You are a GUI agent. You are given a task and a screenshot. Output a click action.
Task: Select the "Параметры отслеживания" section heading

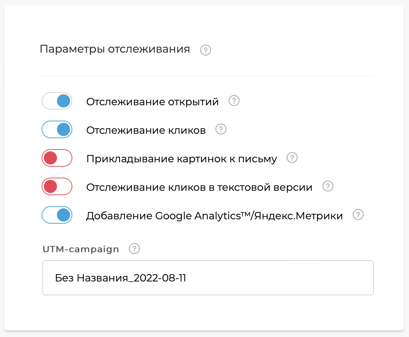pos(115,49)
